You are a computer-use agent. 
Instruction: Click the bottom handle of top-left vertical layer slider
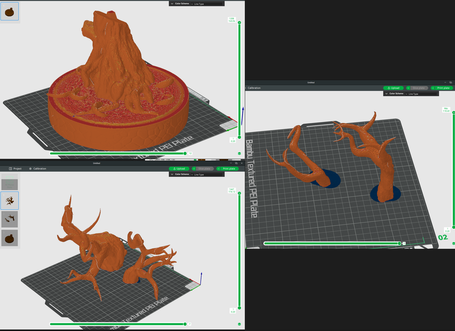coord(239,137)
